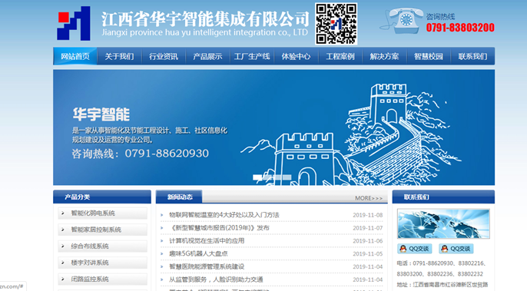The image size is (527, 291).
Task: Click the 华宇智能 heading on the banner
Action: click(101, 114)
